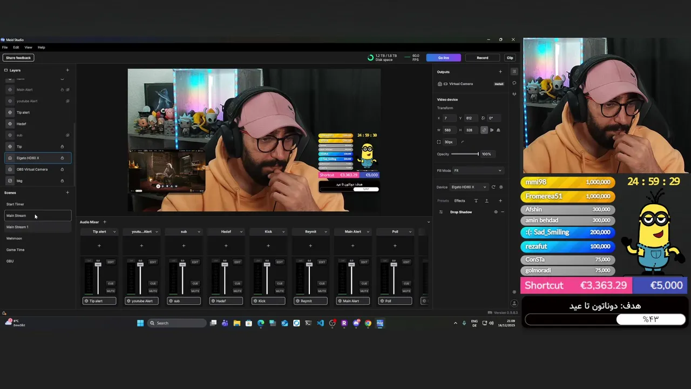Click the Share feedback button
The height and width of the screenshot is (389, 691).
pyautogui.click(x=18, y=58)
